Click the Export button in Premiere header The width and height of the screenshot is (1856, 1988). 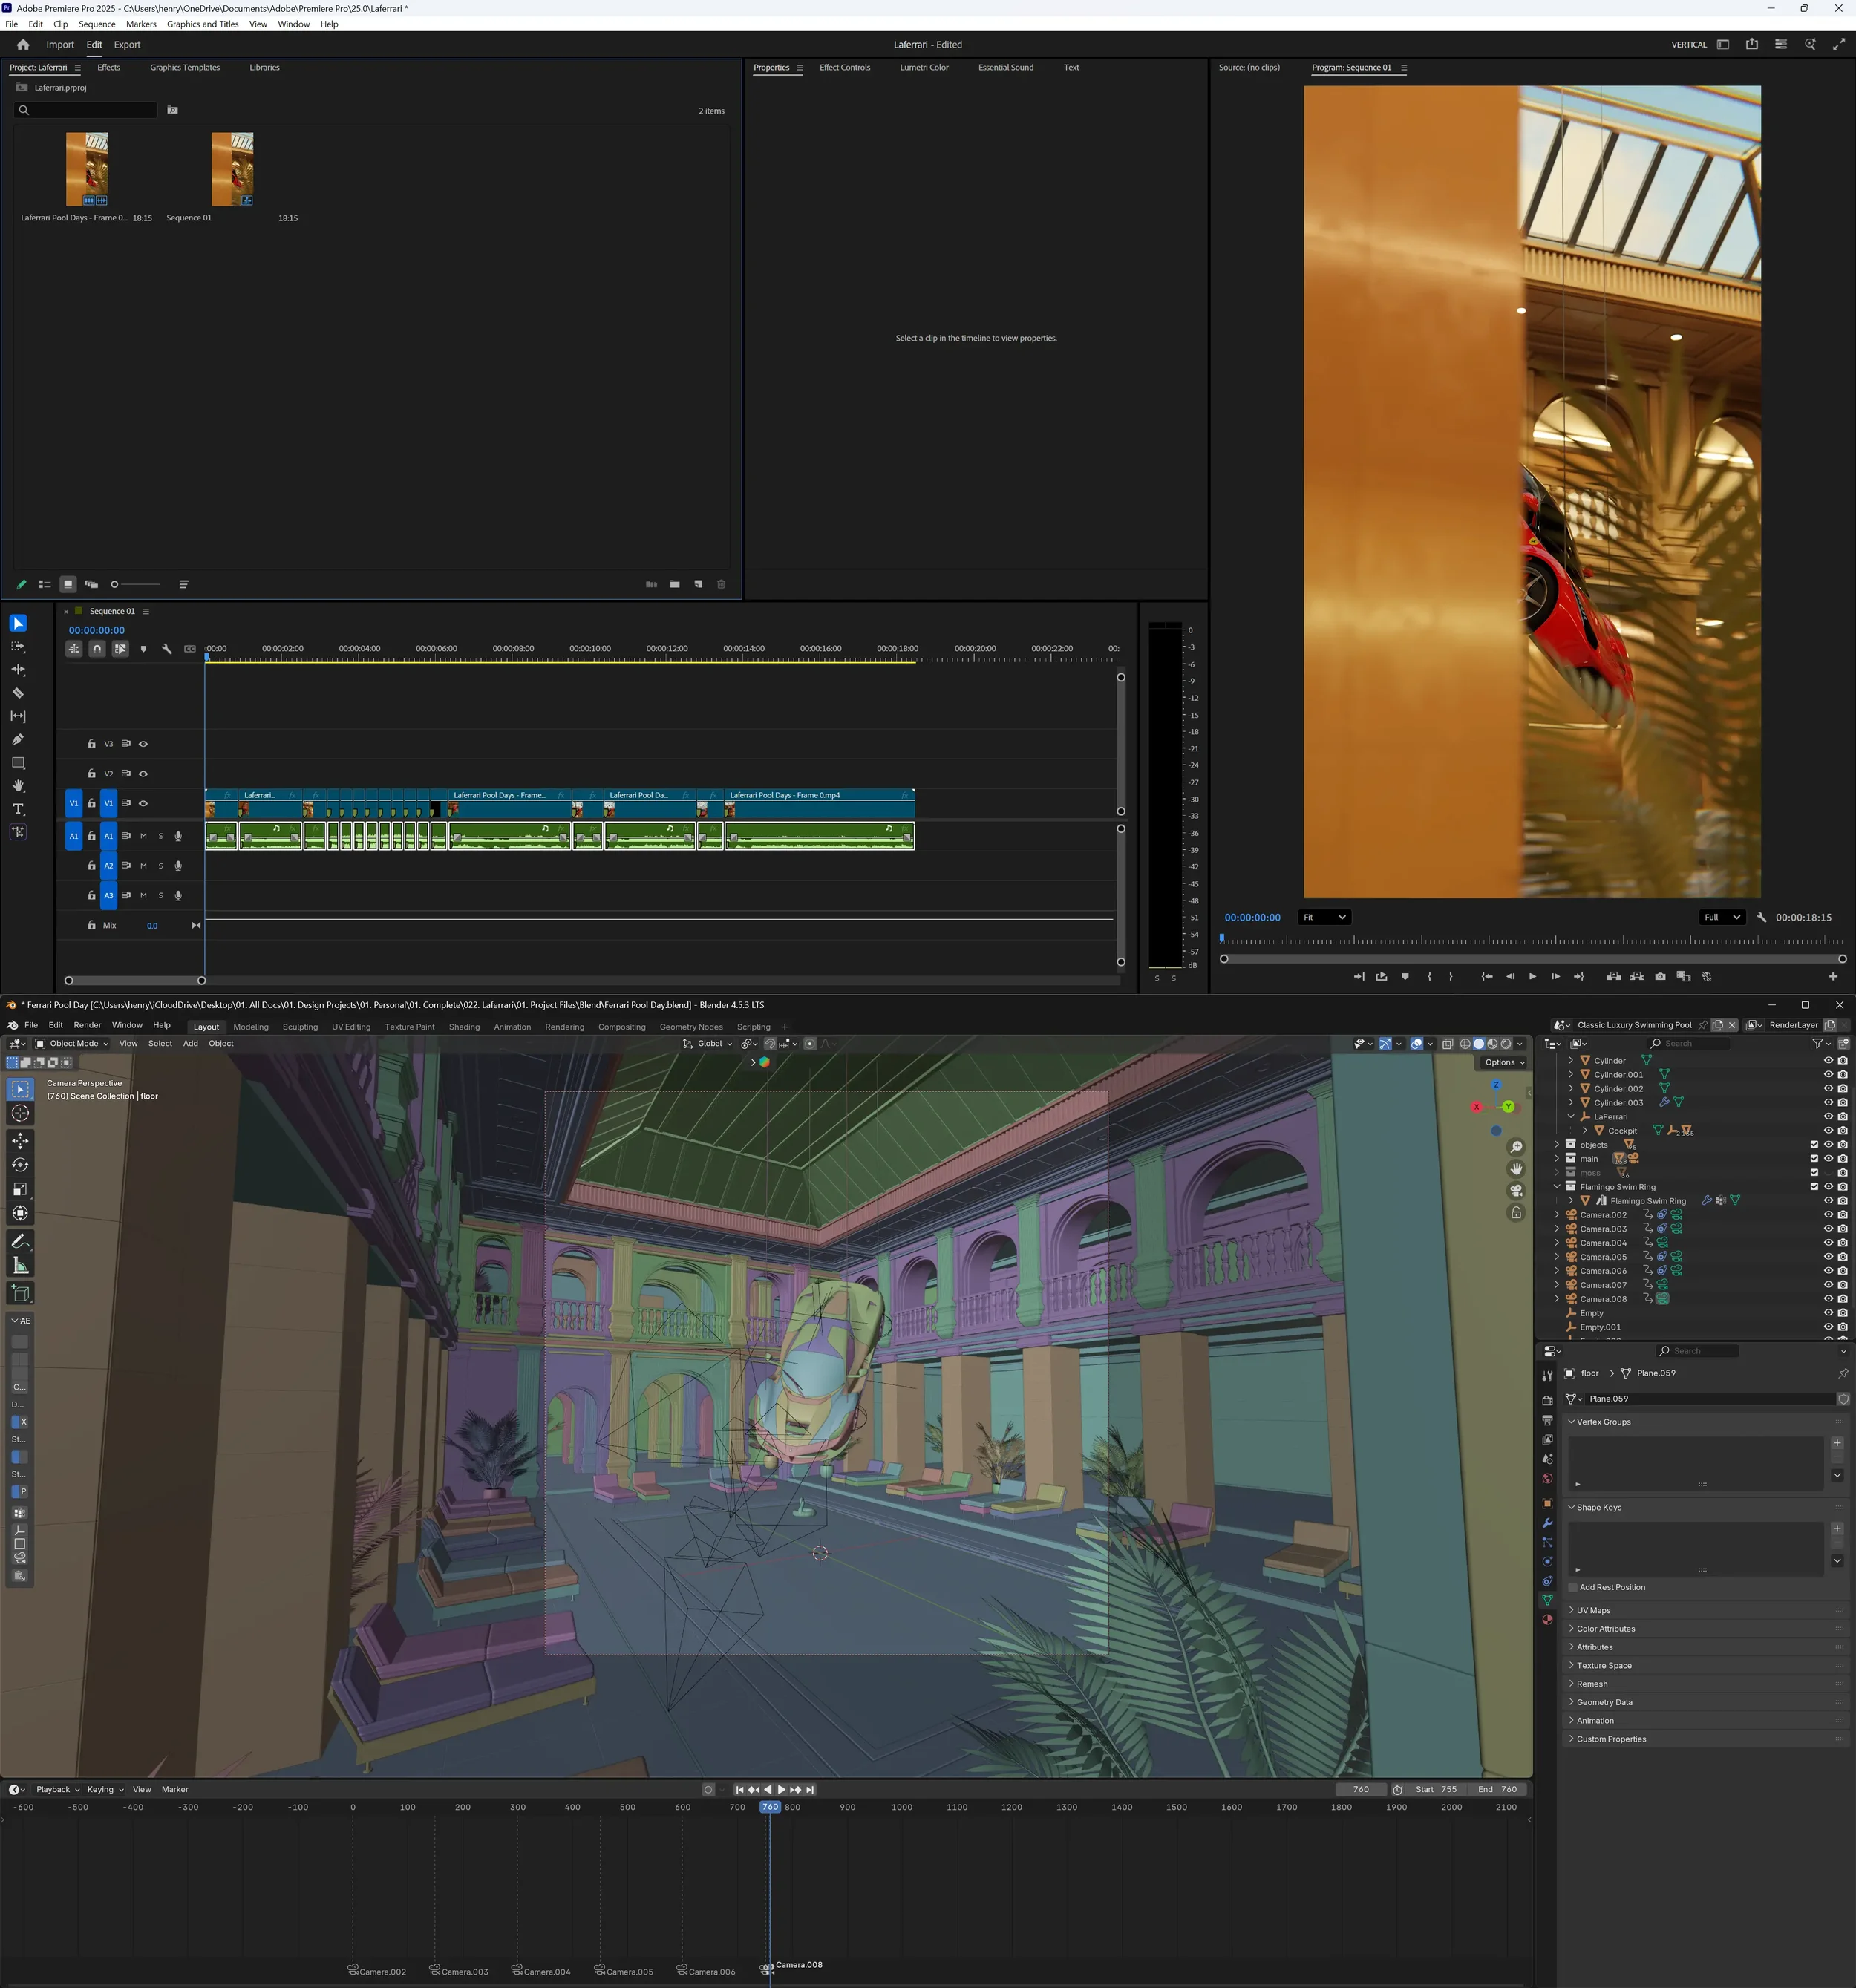[x=127, y=45]
